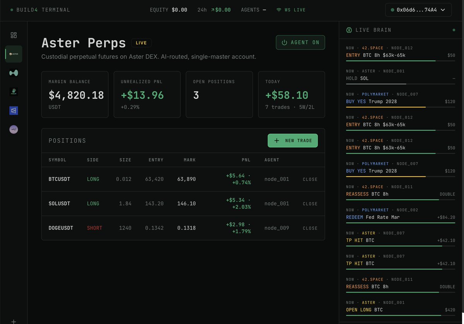
Task: Click the MARK column header
Action: (189, 160)
